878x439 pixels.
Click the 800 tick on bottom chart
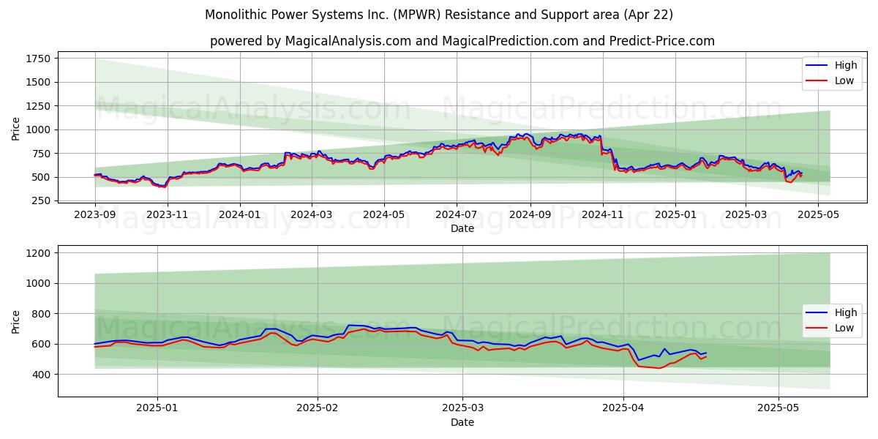click(x=41, y=314)
